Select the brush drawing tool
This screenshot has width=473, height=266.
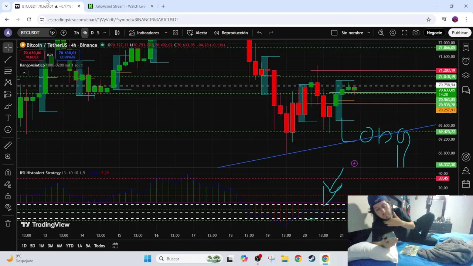click(x=8, y=106)
